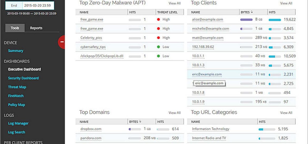Image resolution: width=308 pixels, height=144 pixels.
Task: Open the Log Manager
Action: click(x=18, y=123)
